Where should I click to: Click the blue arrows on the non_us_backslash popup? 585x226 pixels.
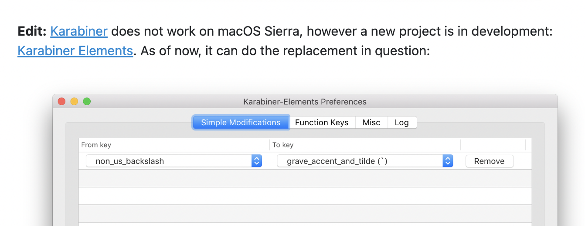[257, 161]
